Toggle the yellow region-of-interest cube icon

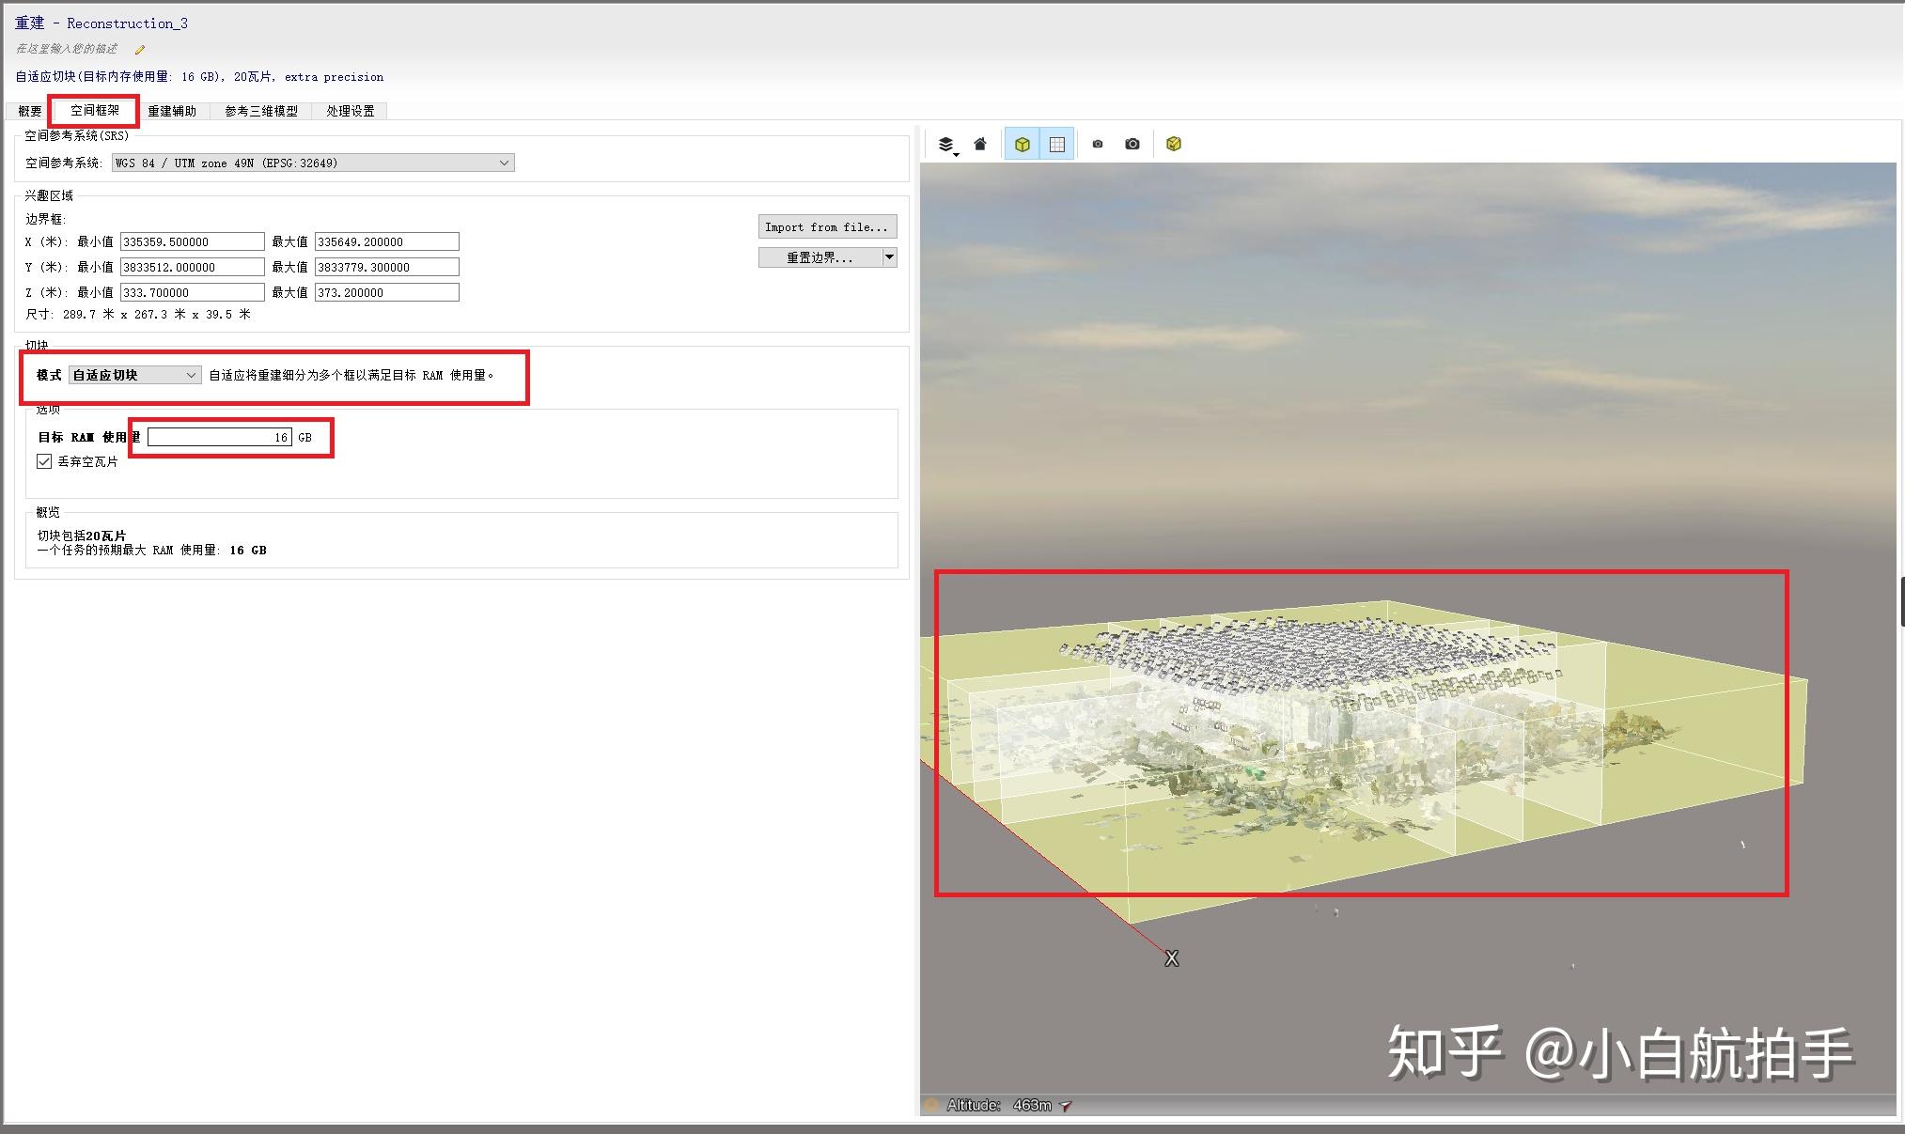(1023, 144)
